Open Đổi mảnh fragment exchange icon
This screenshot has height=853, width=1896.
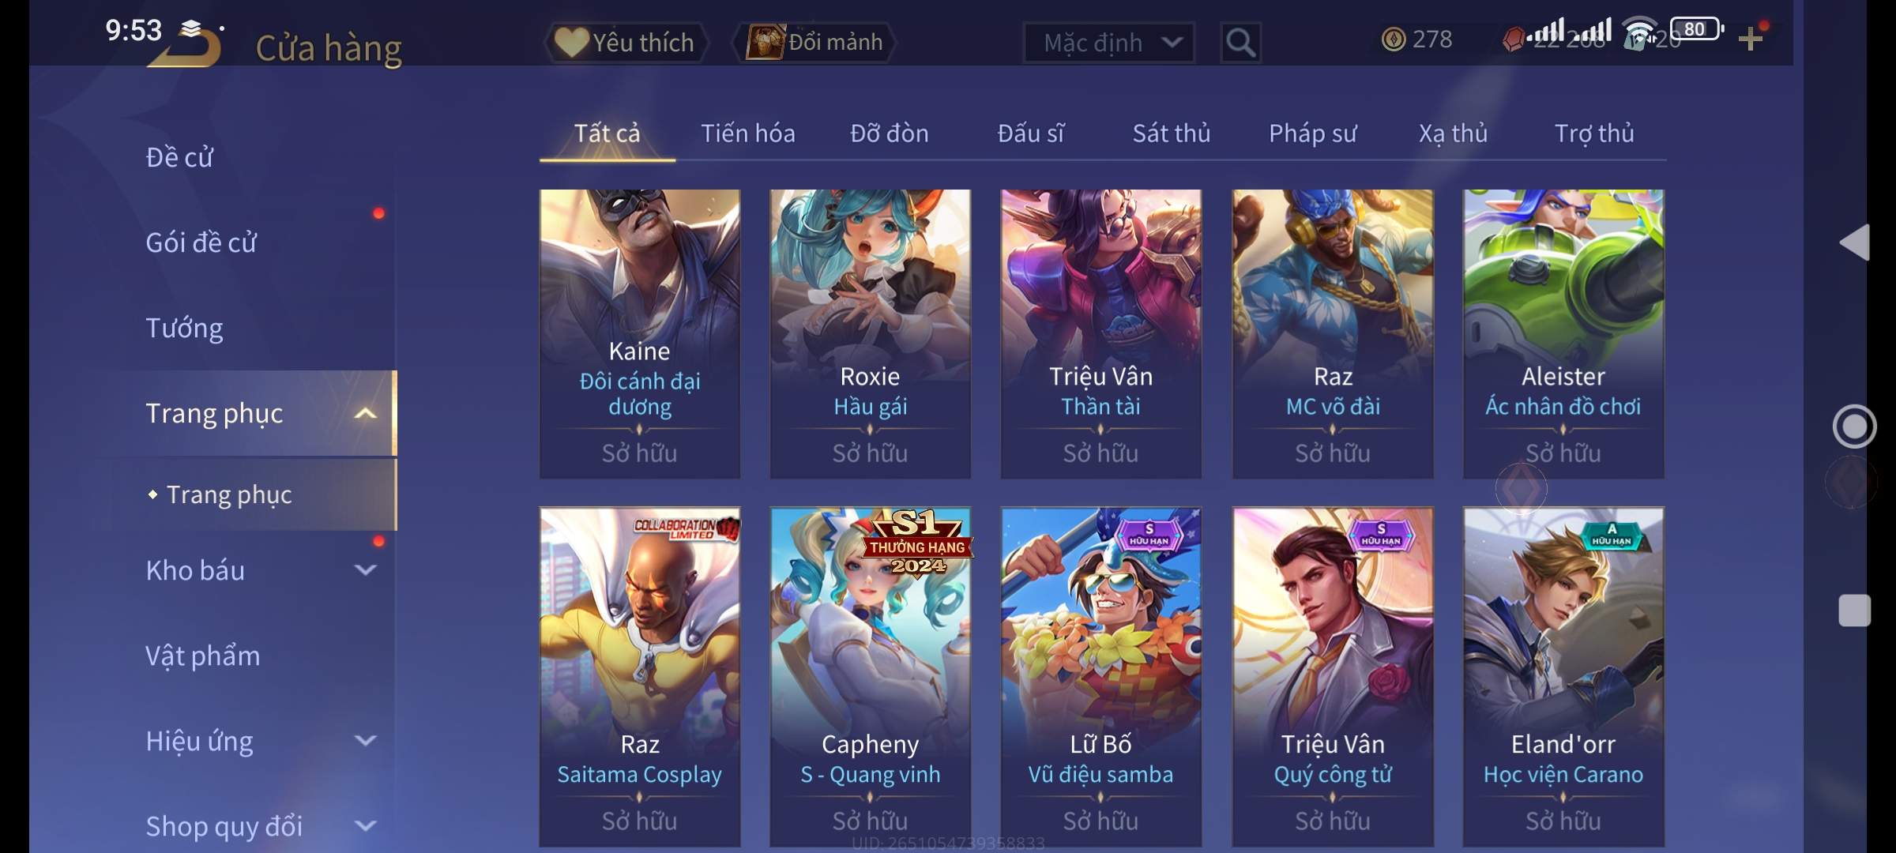click(765, 42)
